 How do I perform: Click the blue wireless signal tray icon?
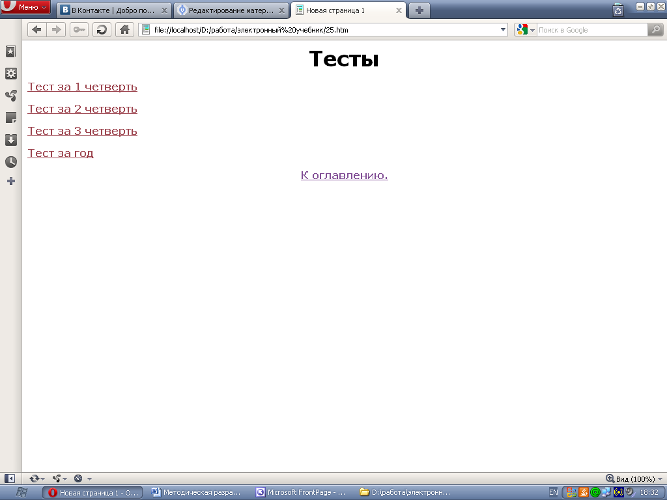(x=619, y=492)
